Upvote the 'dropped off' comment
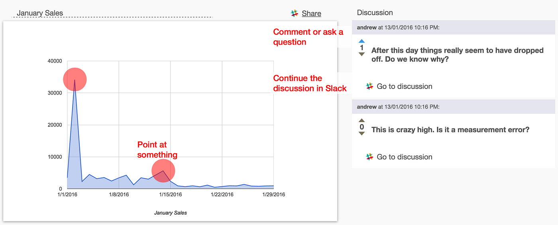 [362, 41]
